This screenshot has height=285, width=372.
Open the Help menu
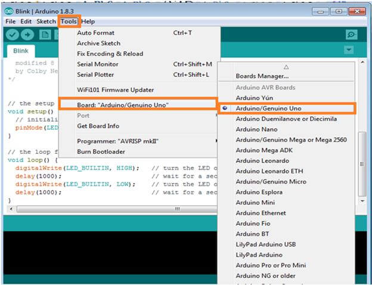point(88,21)
